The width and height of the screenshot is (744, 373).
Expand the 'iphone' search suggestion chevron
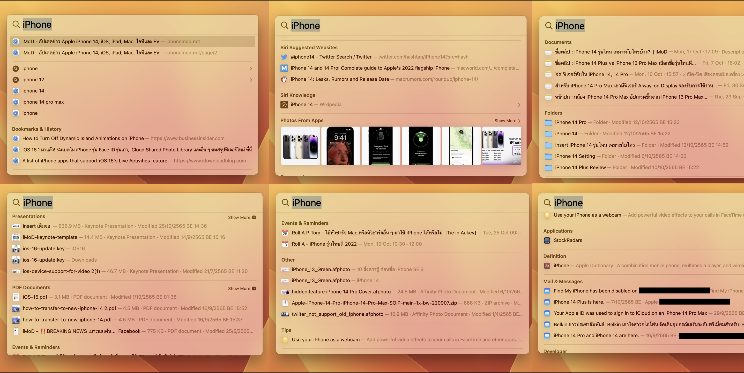pos(250,69)
